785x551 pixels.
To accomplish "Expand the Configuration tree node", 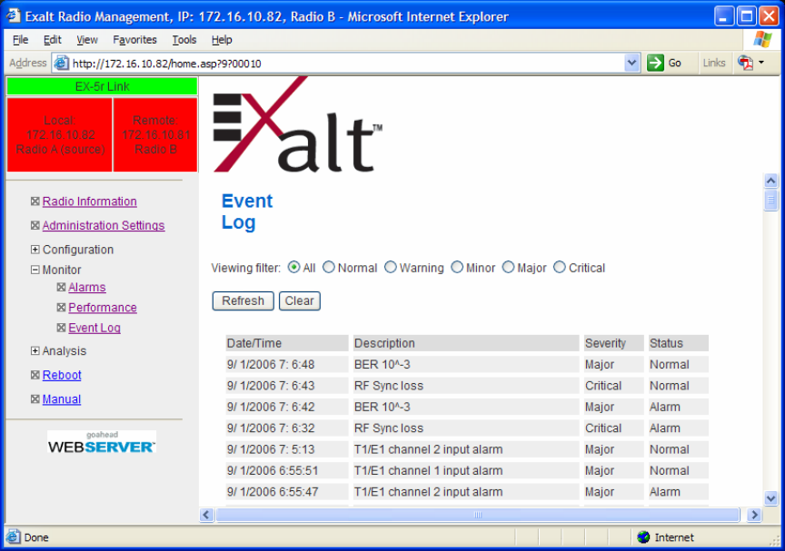I will point(35,249).
